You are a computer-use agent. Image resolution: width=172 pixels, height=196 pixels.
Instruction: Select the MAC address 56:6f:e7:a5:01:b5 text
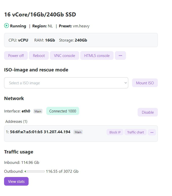pyautogui.click(x=26, y=132)
